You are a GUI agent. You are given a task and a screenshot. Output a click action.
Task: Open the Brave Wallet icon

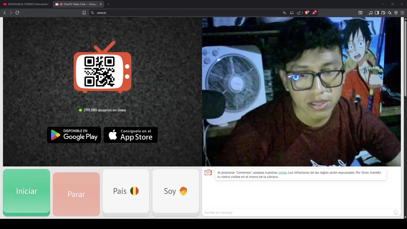point(383,13)
